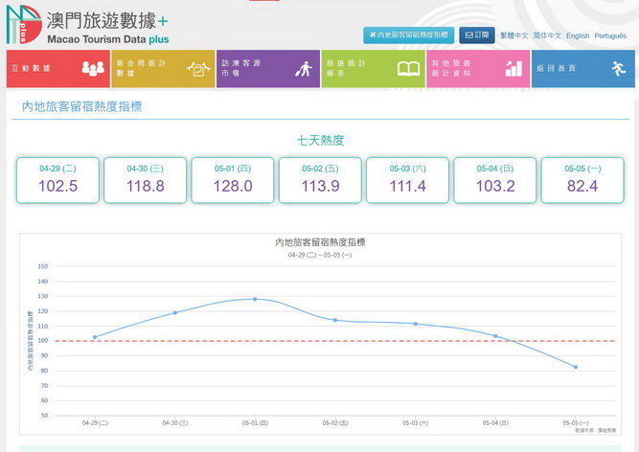Switch language to 简体中文
This screenshot has height=452, width=639.
click(546, 35)
